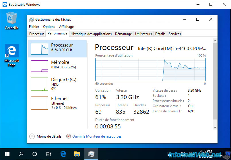Select Disque 0 (C:) in the sidebar
Viewport: 231px width, 160px height.
(57, 83)
